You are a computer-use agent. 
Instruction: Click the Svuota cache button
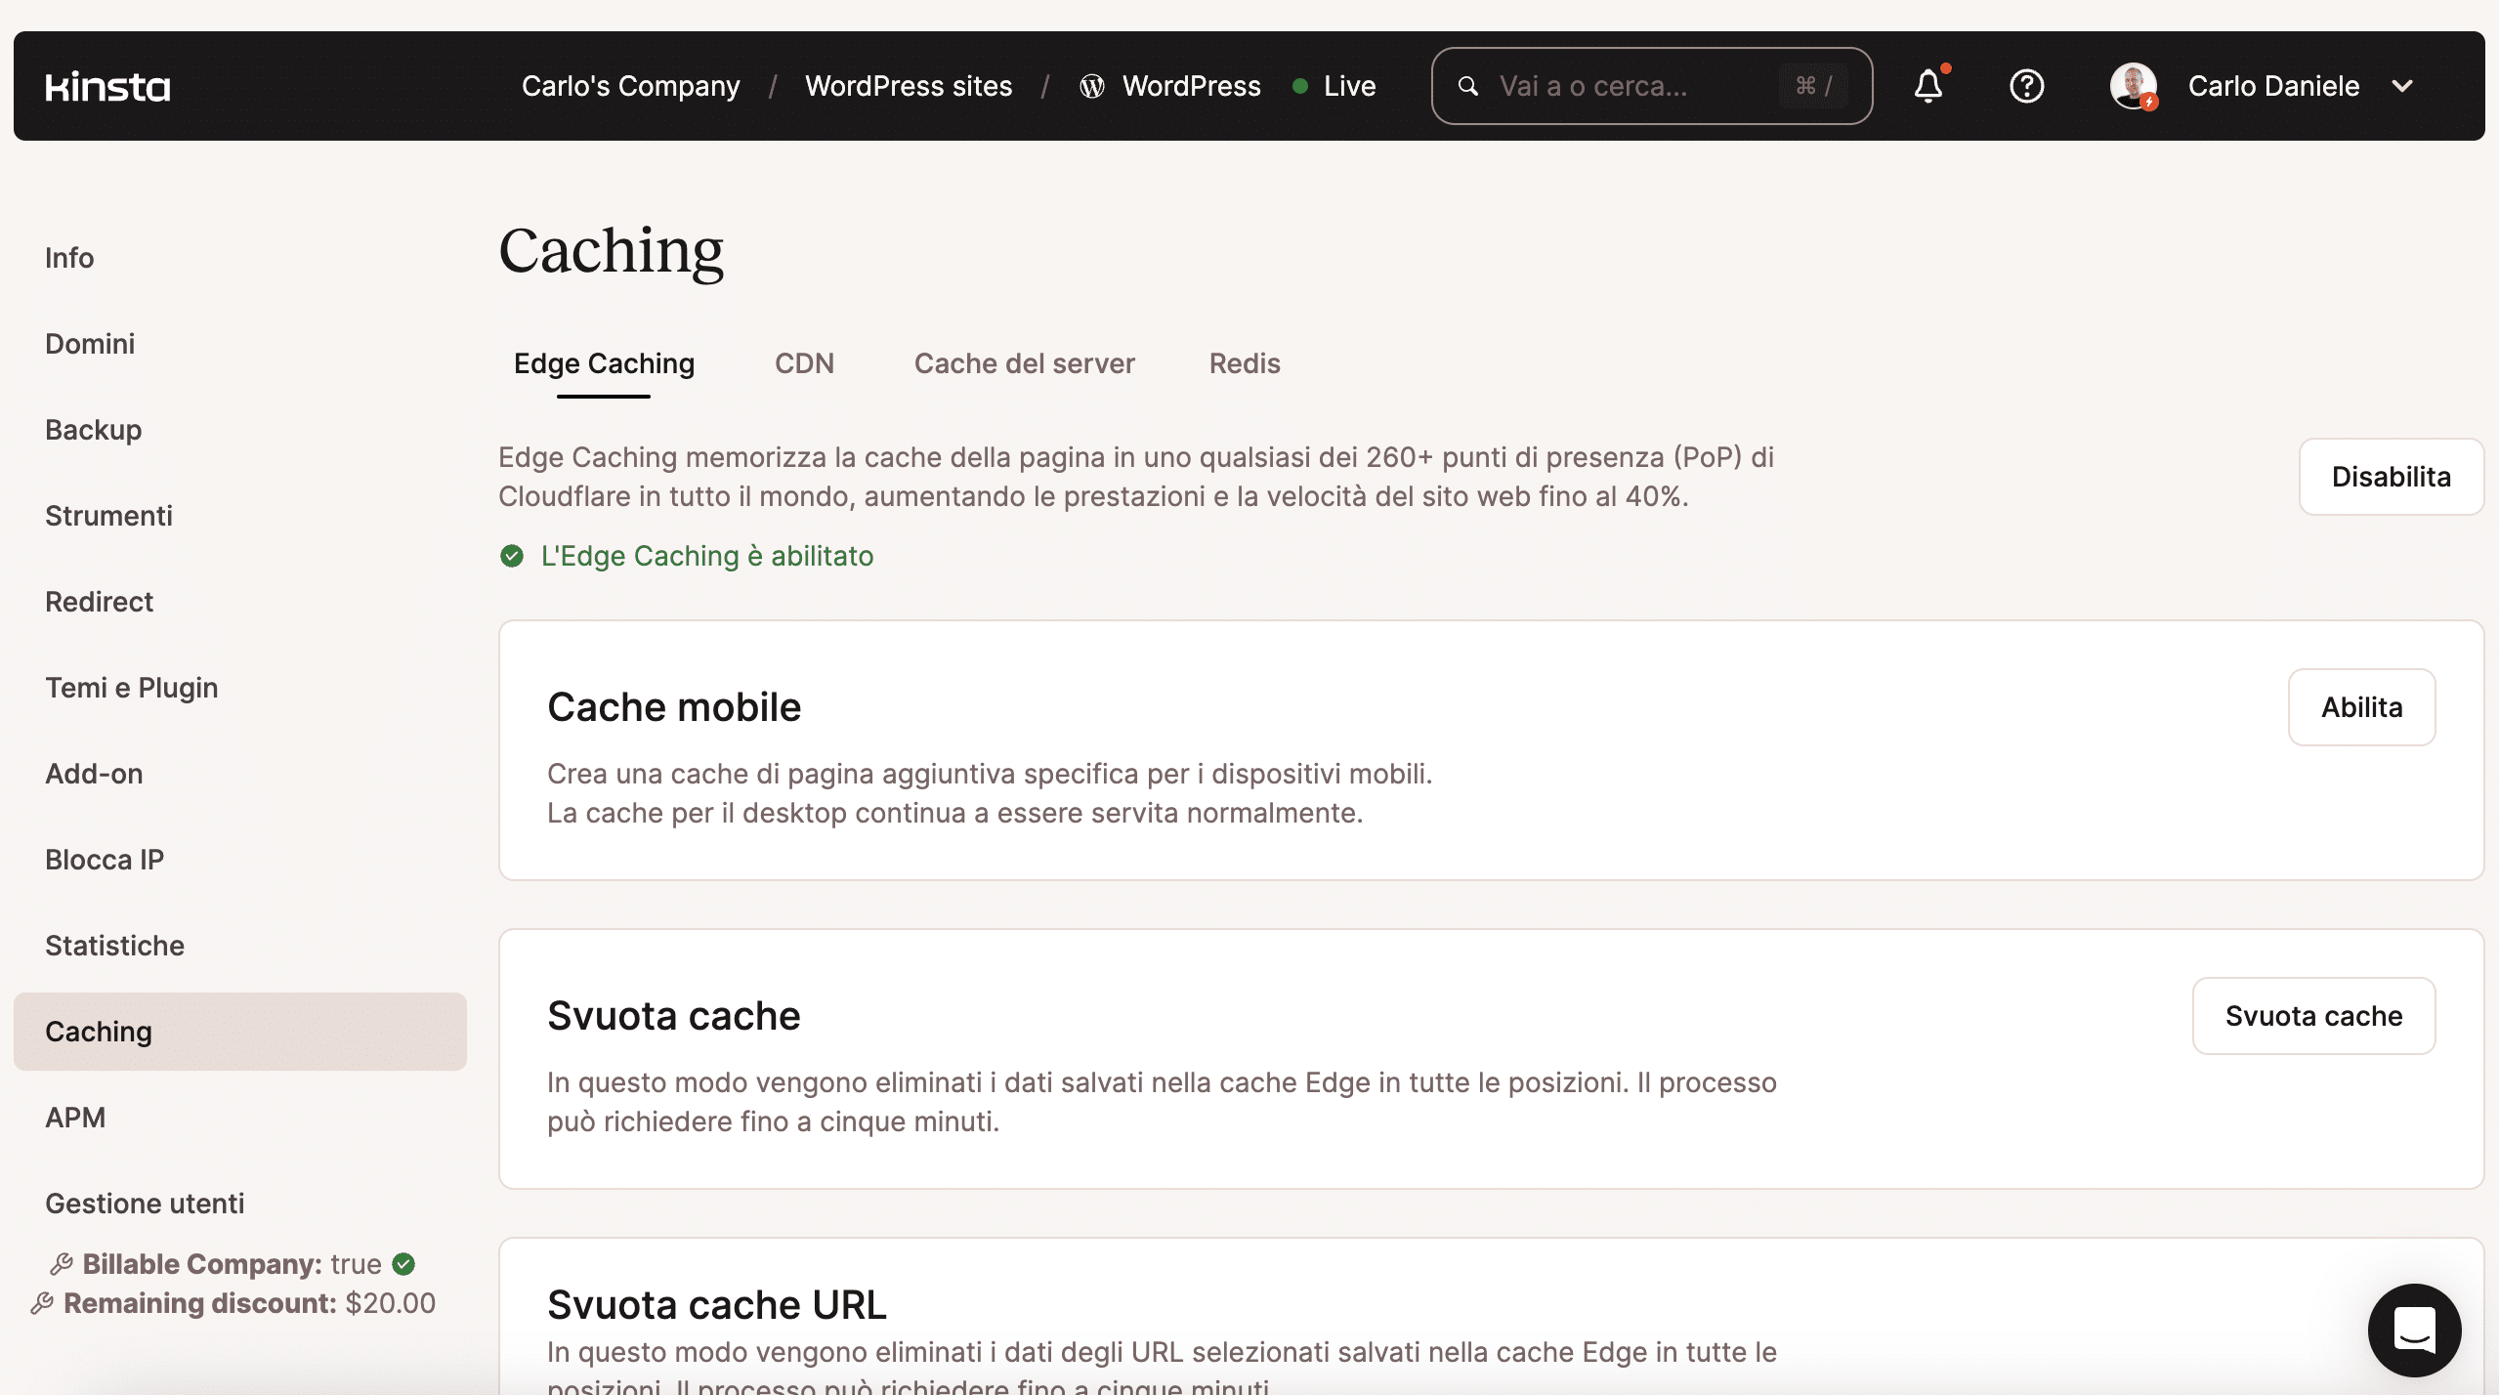pos(2313,1014)
